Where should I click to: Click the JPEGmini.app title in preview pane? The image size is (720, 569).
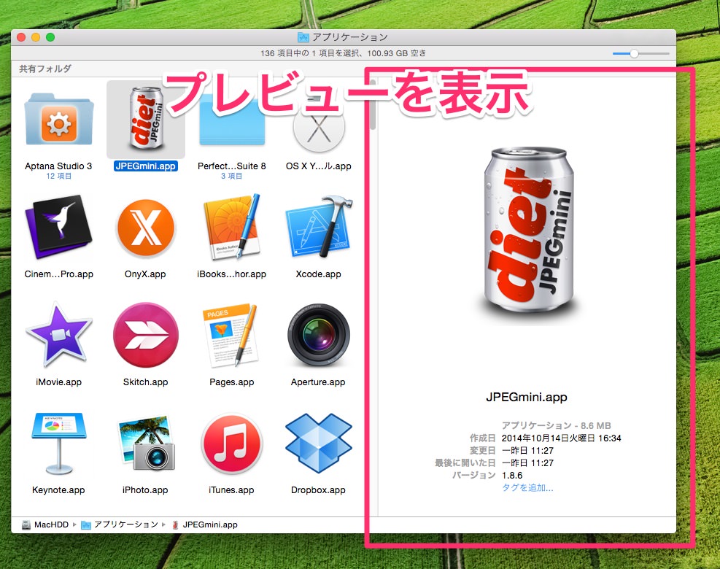tap(527, 397)
